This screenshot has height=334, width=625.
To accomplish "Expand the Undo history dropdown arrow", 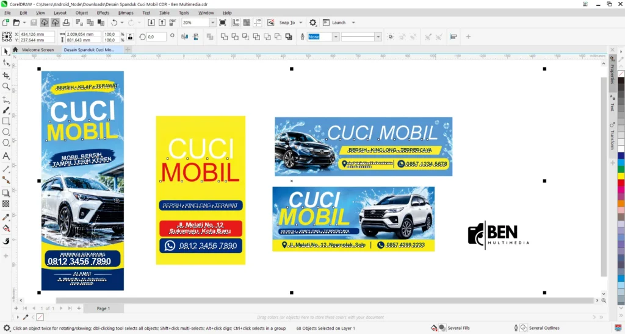I will point(122,23).
